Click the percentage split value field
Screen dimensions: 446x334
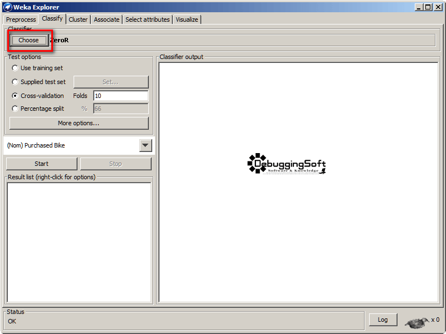[121, 109]
